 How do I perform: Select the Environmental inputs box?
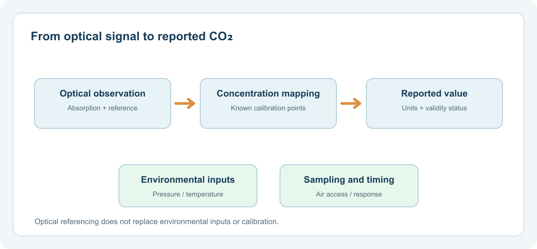pos(188,186)
